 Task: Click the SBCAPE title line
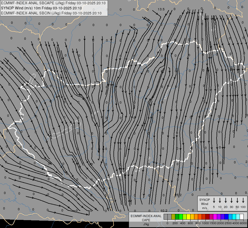point(53,3)
